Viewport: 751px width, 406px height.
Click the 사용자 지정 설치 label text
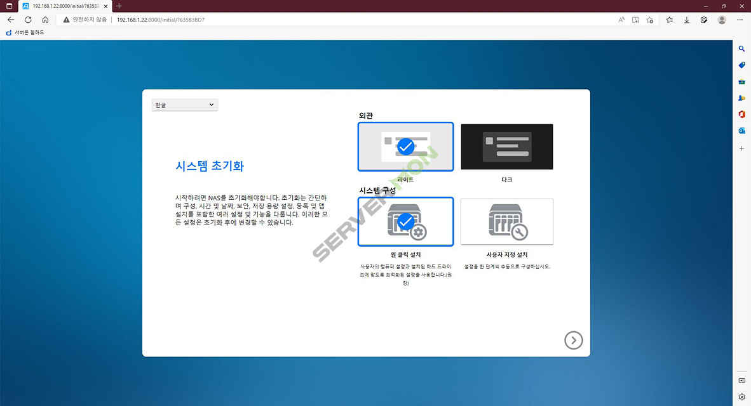pyautogui.click(x=507, y=254)
